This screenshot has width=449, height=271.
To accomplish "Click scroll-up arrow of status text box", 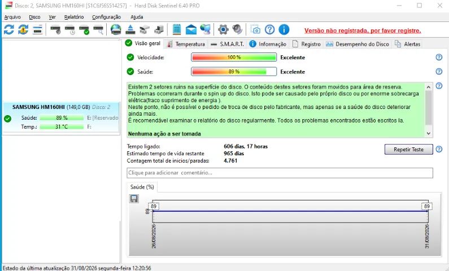I will point(429,87).
